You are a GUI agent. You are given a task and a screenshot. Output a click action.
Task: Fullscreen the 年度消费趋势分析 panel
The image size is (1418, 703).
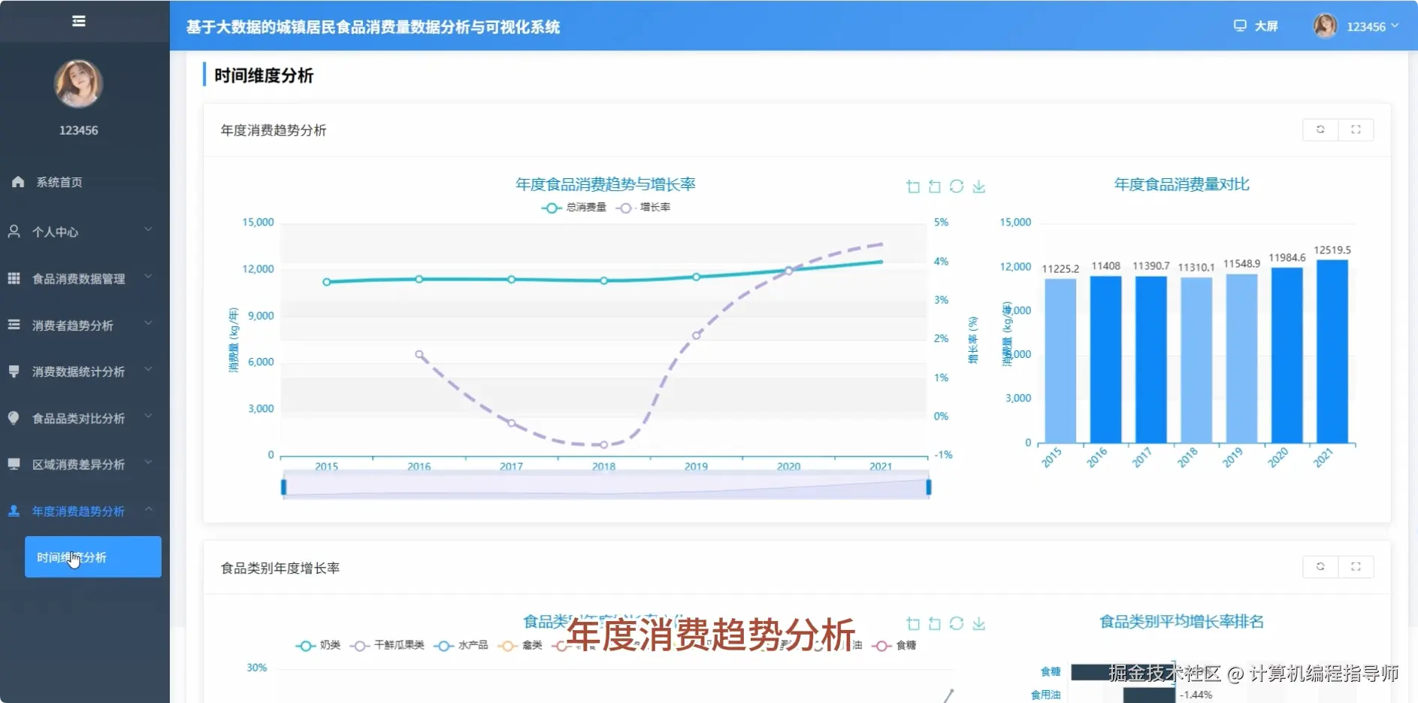(1356, 129)
